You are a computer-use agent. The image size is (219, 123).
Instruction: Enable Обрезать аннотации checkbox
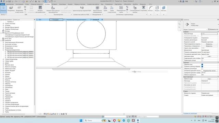tap(202, 69)
